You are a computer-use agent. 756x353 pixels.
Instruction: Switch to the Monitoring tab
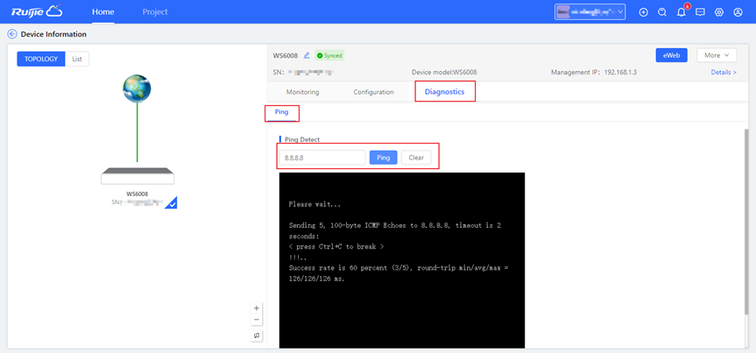coord(302,92)
